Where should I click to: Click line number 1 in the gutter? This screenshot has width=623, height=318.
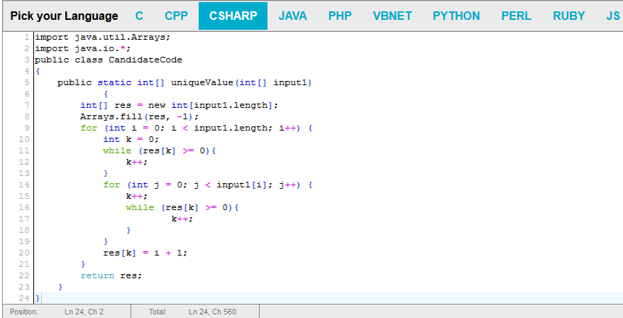click(x=26, y=37)
